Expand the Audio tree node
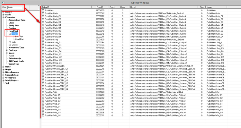 coord(4,14)
